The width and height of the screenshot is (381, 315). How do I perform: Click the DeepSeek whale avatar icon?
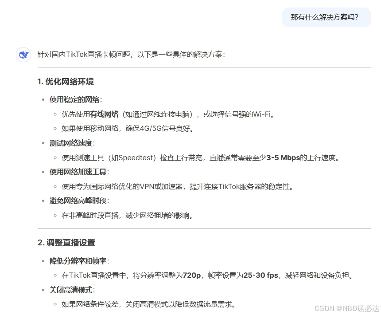[x=23, y=55]
